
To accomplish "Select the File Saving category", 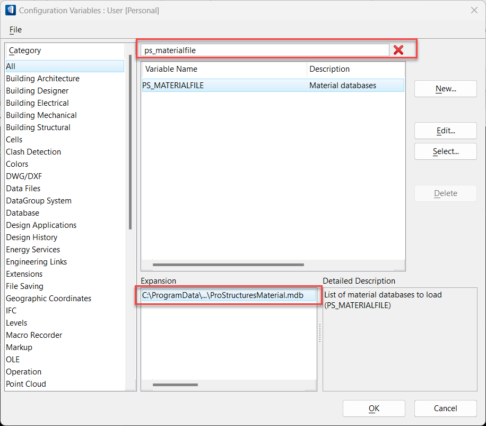I will [x=25, y=286].
